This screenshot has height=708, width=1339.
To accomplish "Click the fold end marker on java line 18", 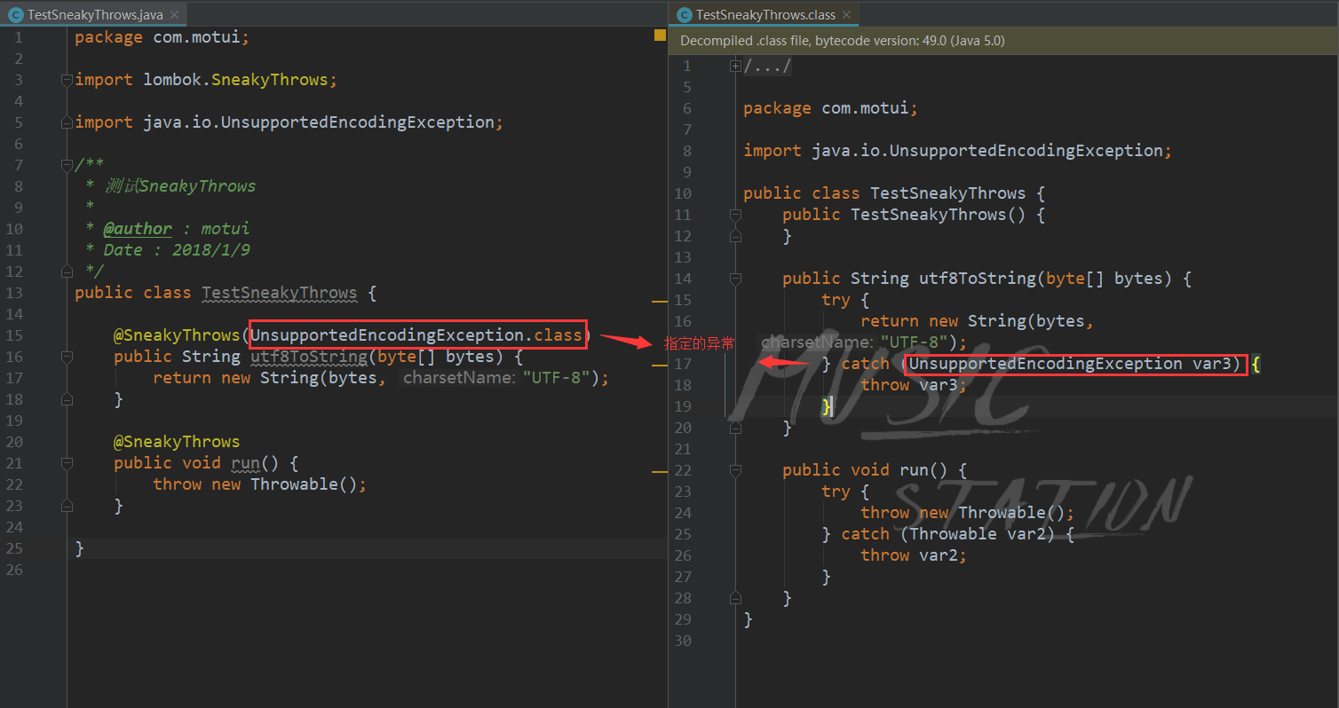I will click(x=67, y=399).
